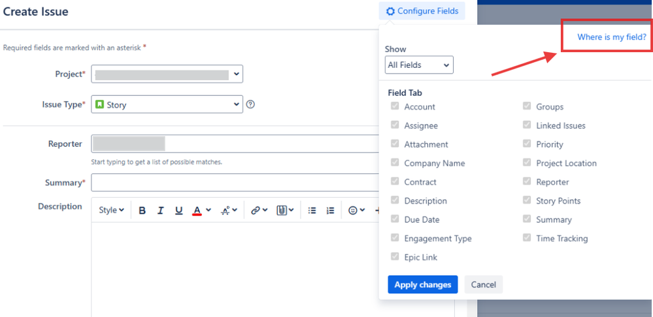Toggle the Company Name field checkbox
This screenshot has height=317, width=653.
coord(395,162)
